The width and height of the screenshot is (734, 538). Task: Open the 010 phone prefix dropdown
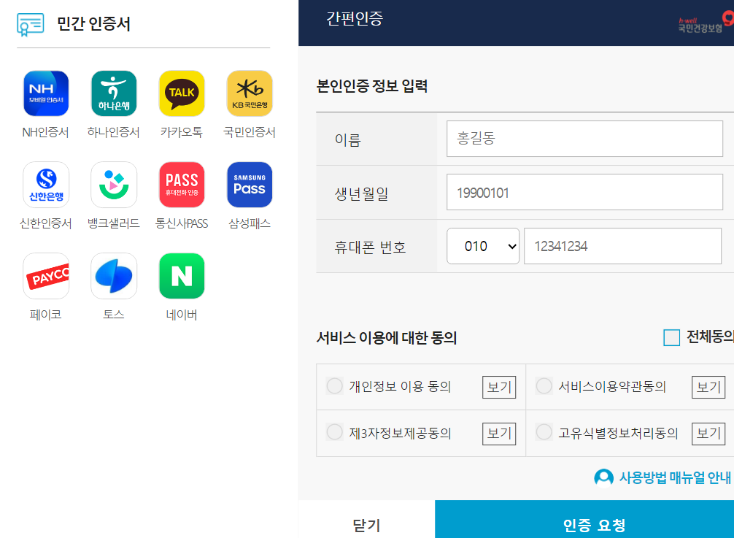pos(483,246)
